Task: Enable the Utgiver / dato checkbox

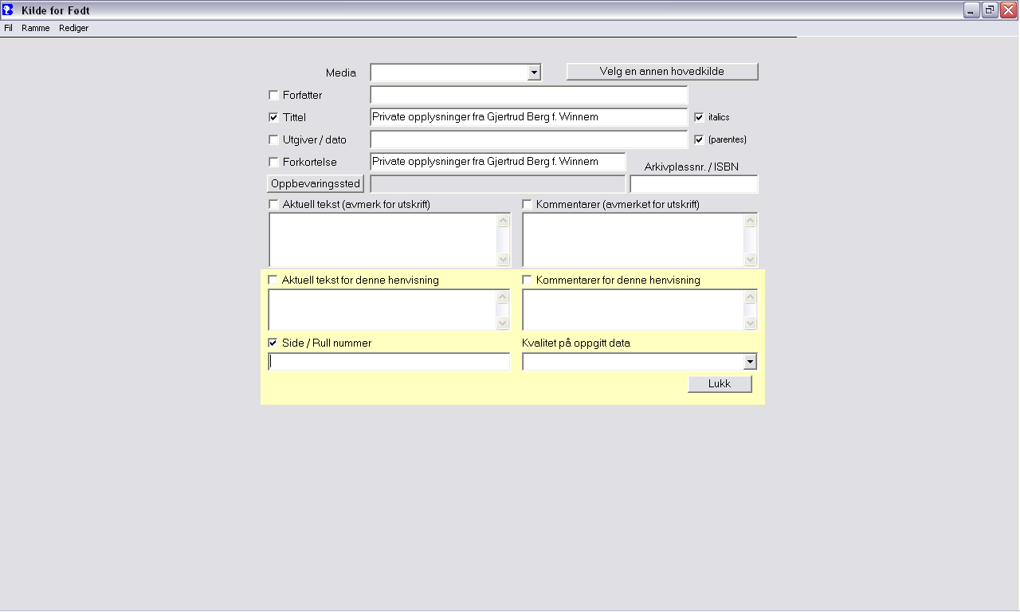Action: pos(273,139)
